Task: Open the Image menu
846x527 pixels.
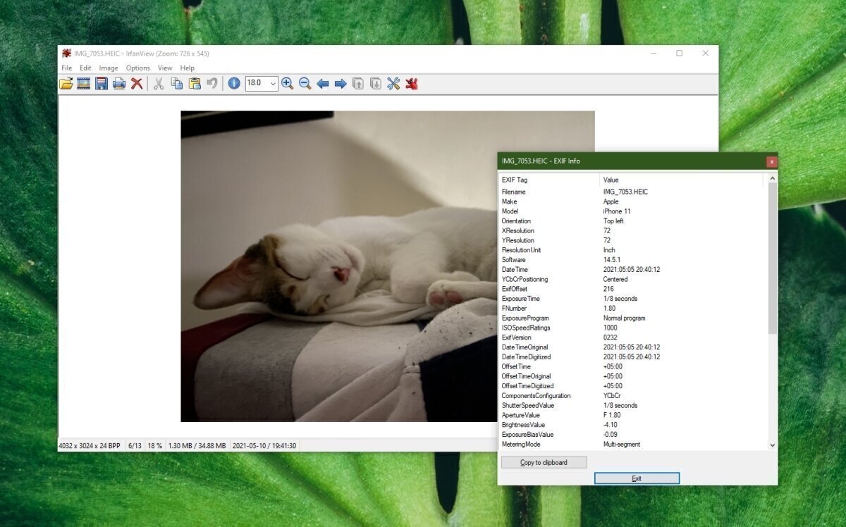Action: pos(109,68)
